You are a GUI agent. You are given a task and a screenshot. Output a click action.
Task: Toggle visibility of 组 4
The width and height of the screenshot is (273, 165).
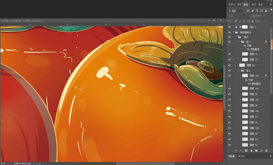click(x=229, y=42)
